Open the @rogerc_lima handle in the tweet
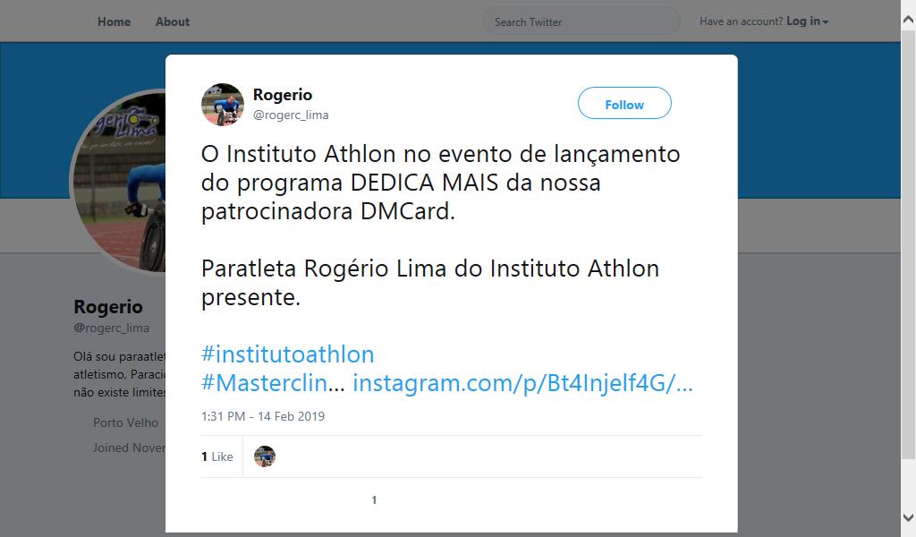916x537 pixels. pos(291,115)
